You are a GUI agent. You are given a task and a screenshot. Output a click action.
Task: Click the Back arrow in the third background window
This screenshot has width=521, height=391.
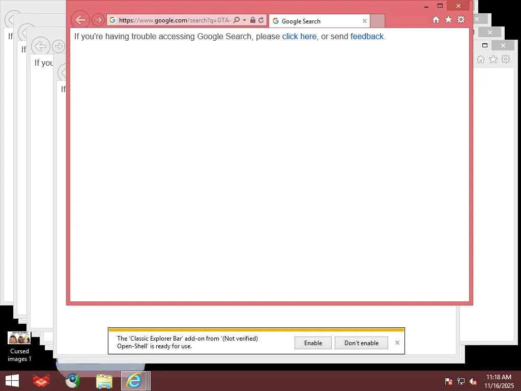tap(41, 46)
